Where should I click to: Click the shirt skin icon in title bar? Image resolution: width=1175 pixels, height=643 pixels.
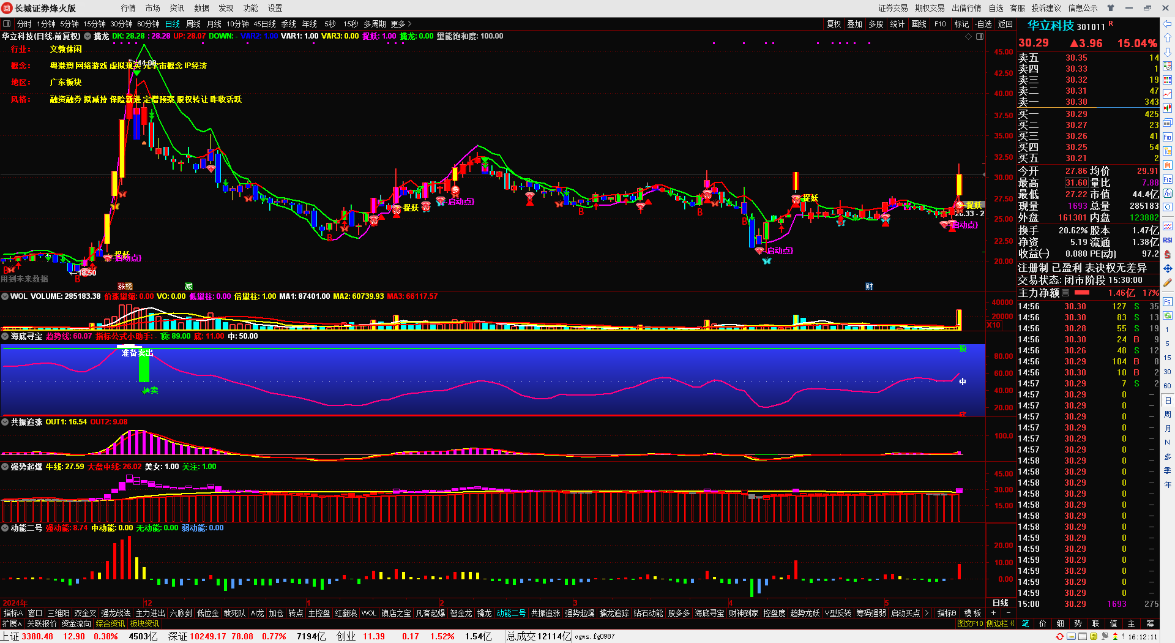(1111, 8)
